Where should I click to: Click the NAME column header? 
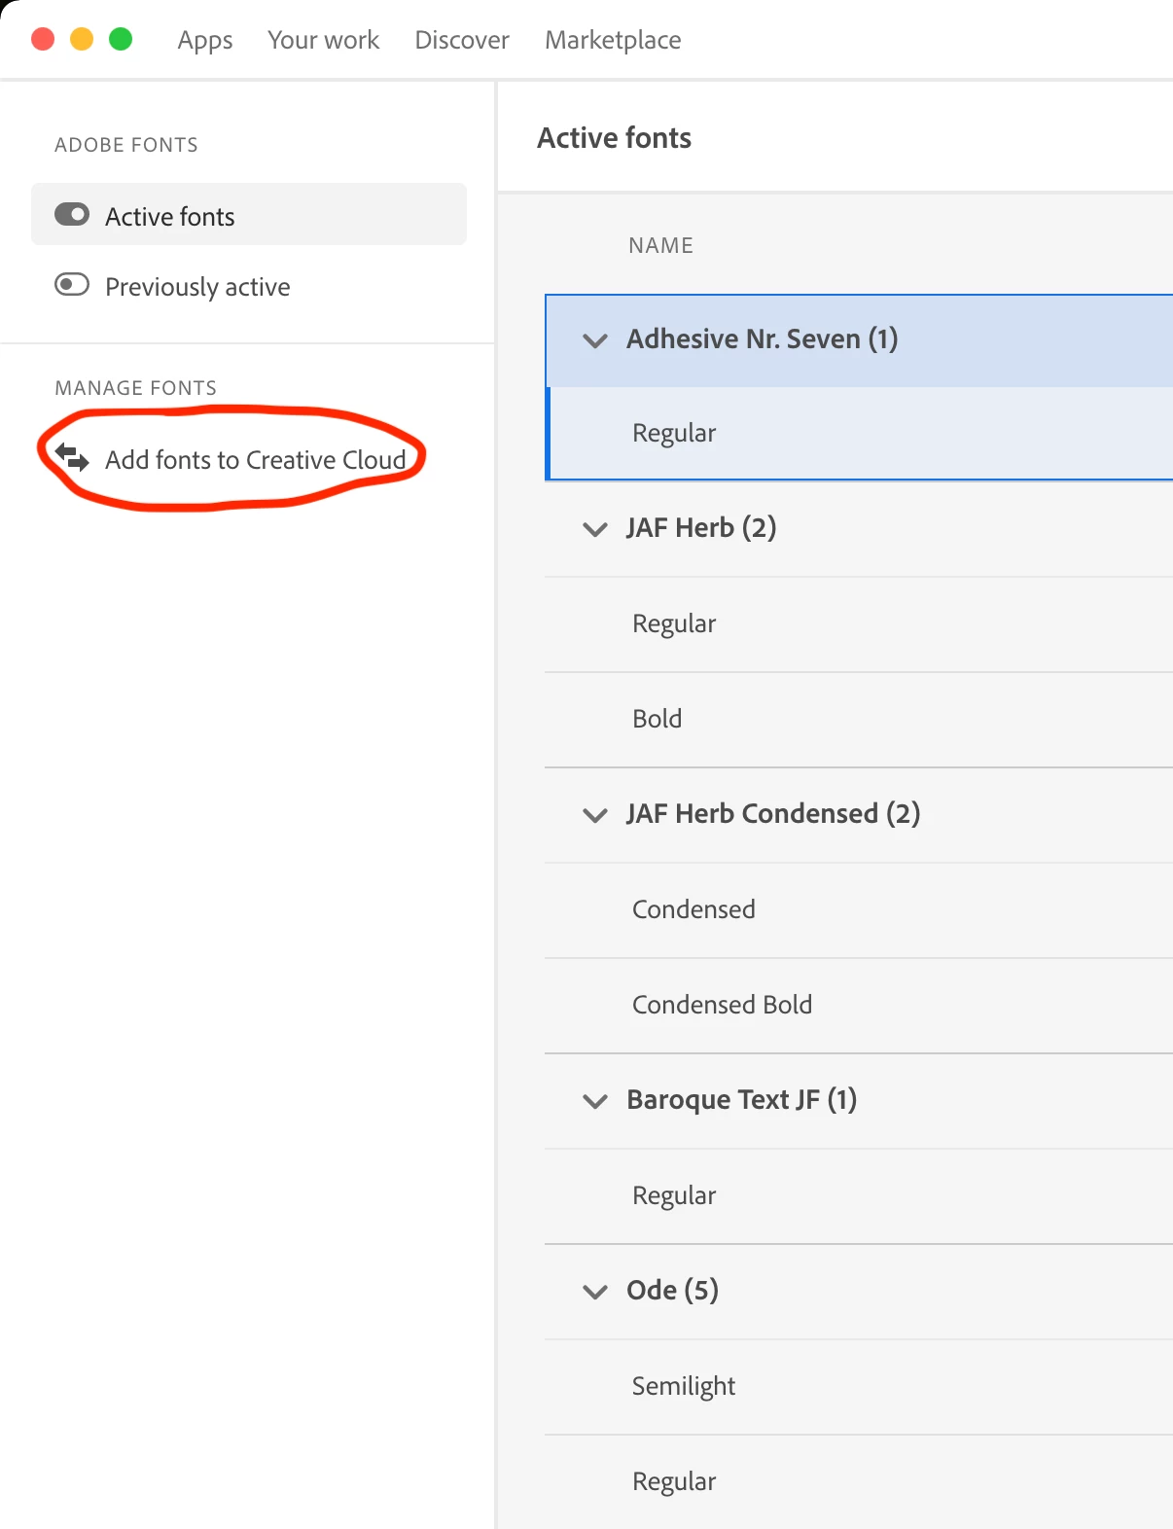(x=660, y=245)
